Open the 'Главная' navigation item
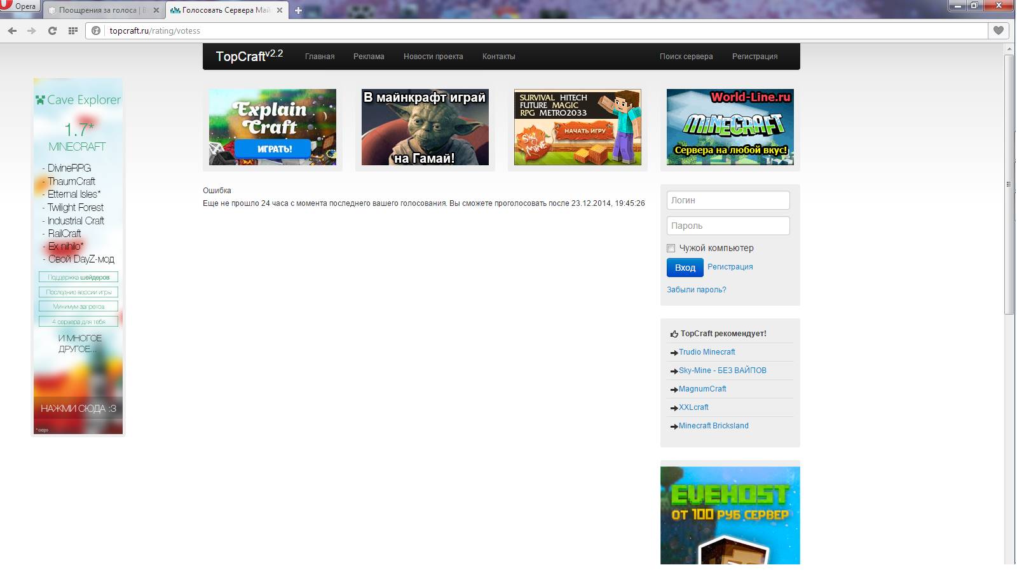 coord(320,57)
